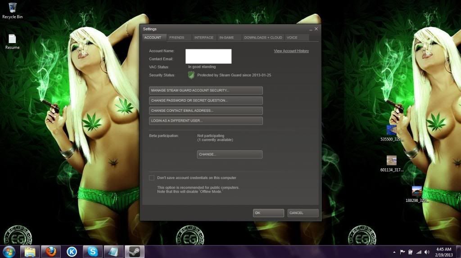
Task: Open volume speaker tray icon
Action: tap(427, 252)
